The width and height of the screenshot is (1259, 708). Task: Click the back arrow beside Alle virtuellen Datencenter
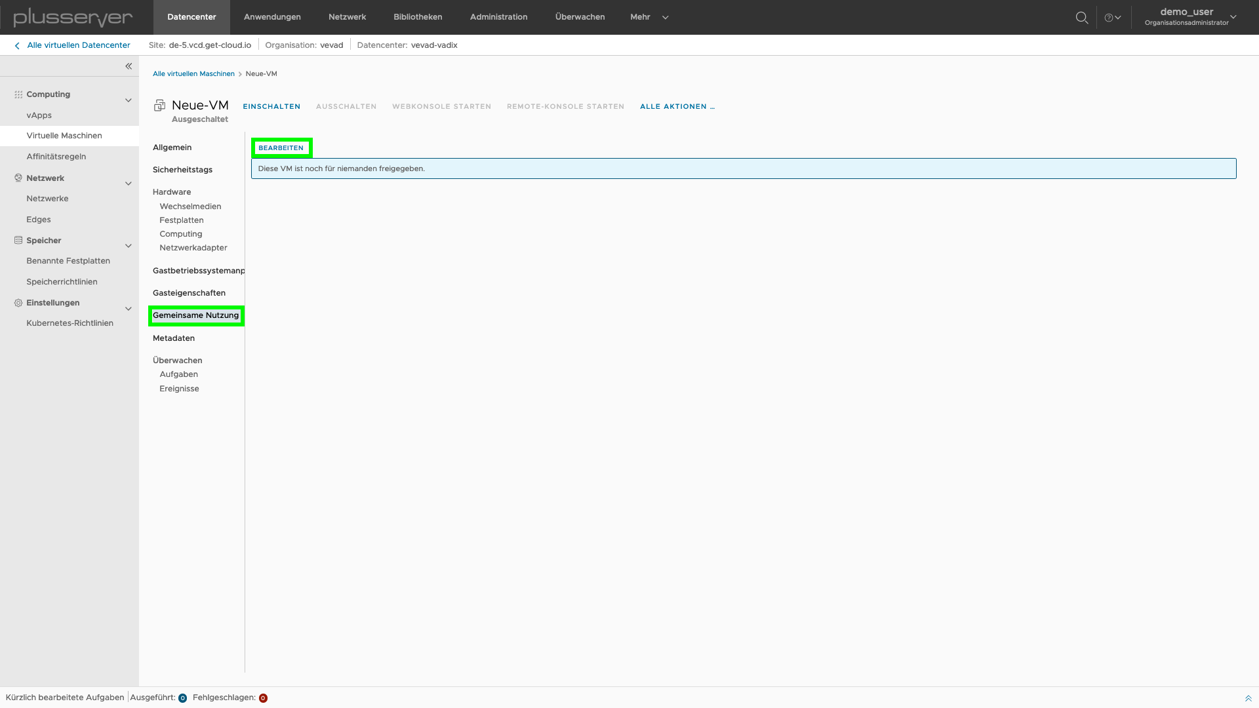17,46
